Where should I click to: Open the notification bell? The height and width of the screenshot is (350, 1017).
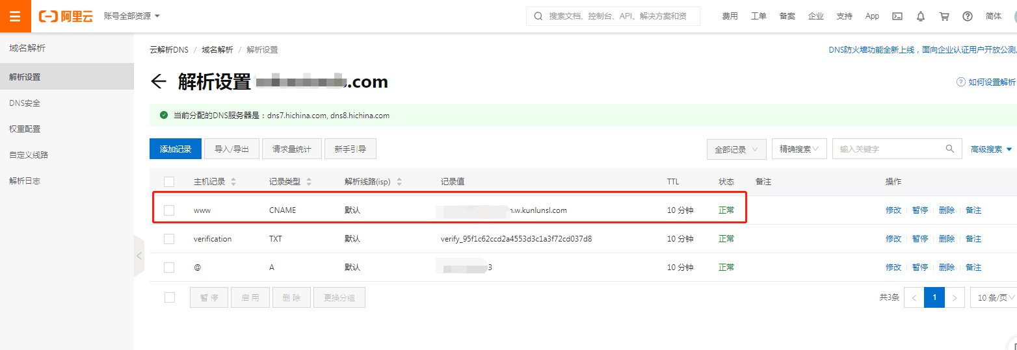pyautogui.click(x=920, y=16)
